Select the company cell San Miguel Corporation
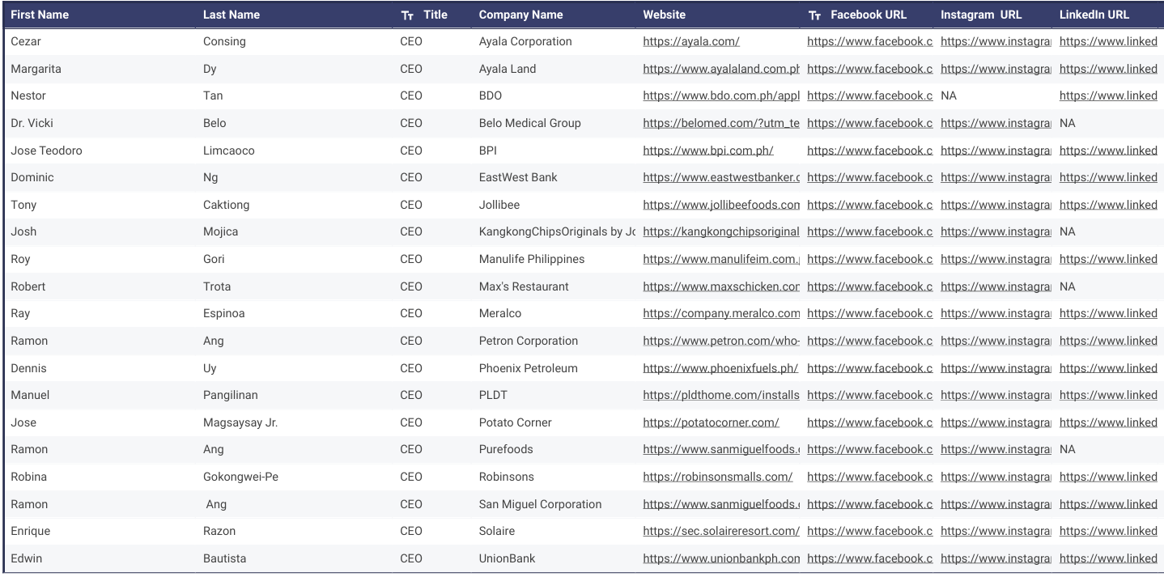 (x=540, y=504)
